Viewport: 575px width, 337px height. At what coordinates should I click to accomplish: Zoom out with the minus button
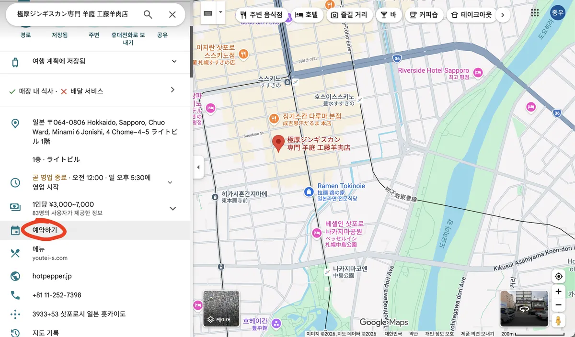(x=558, y=305)
